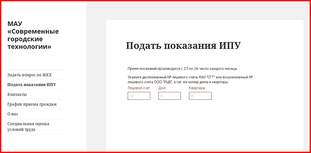Select the Подать показания ИПУ sidebar item

32,85
